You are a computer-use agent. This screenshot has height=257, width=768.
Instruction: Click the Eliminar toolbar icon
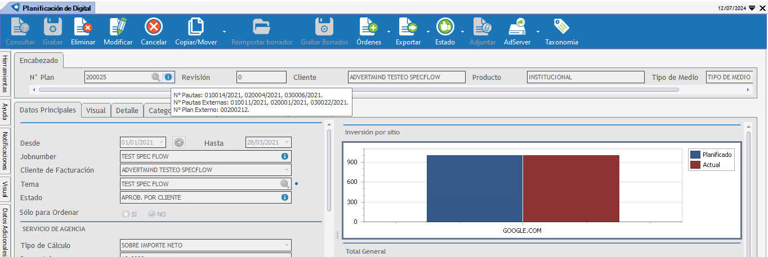pyautogui.click(x=83, y=26)
